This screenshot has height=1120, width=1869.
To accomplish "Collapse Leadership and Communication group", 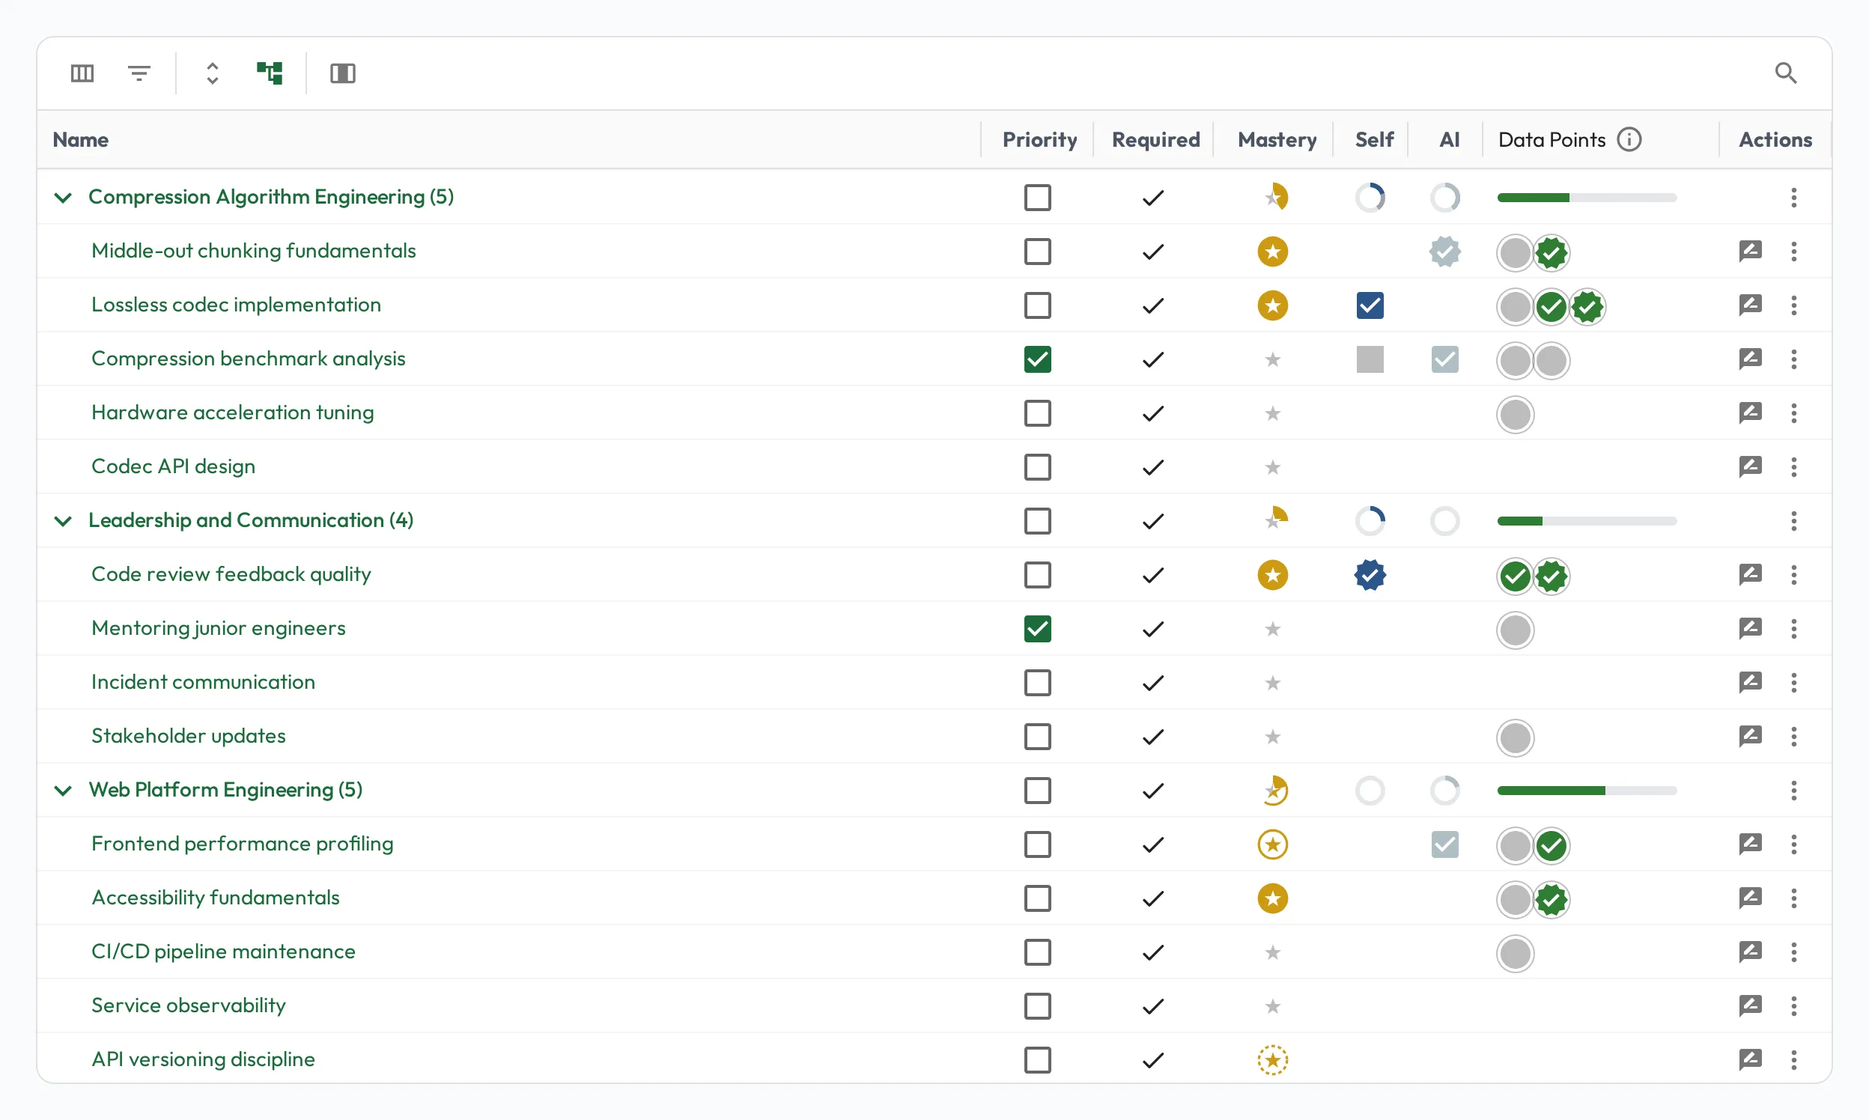I will click(x=64, y=521).
